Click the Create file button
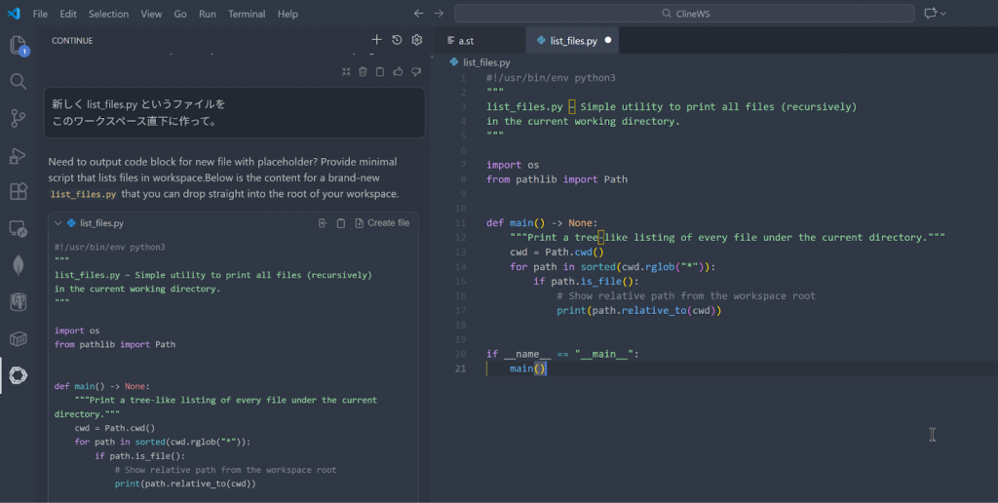The width and height of the screenshot is (998, 503). tap(382, 223)
